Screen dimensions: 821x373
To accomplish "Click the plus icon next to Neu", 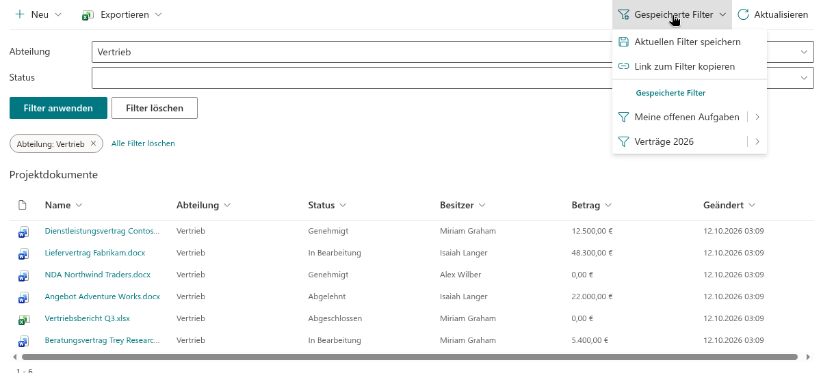I will point(20,14).
